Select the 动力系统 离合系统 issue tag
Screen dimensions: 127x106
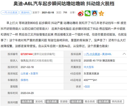point(83,101)
